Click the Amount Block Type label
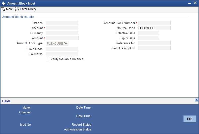 (30, 43)
